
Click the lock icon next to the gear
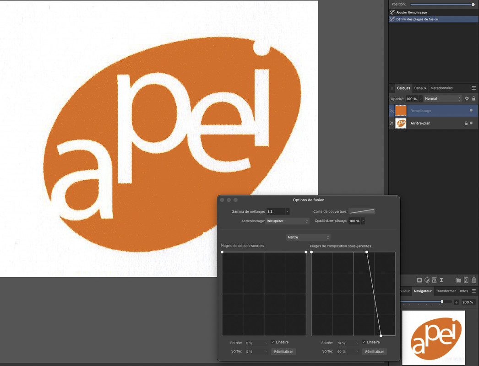click(474, 98)
